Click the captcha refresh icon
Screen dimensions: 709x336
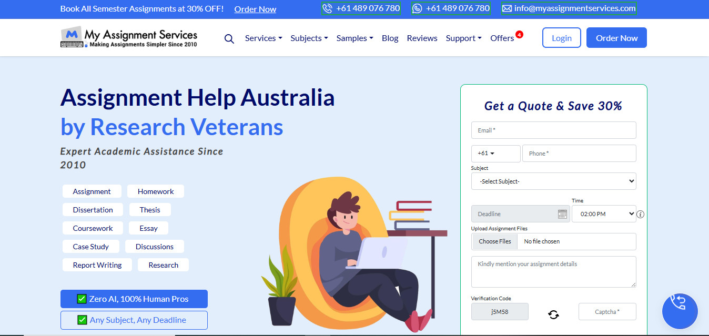(x=553, y=314)
